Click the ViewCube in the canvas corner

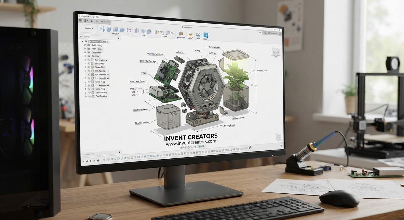[276, 52]
